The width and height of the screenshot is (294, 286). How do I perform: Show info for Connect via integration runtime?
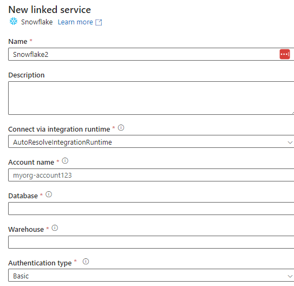[x=121, y=128]
